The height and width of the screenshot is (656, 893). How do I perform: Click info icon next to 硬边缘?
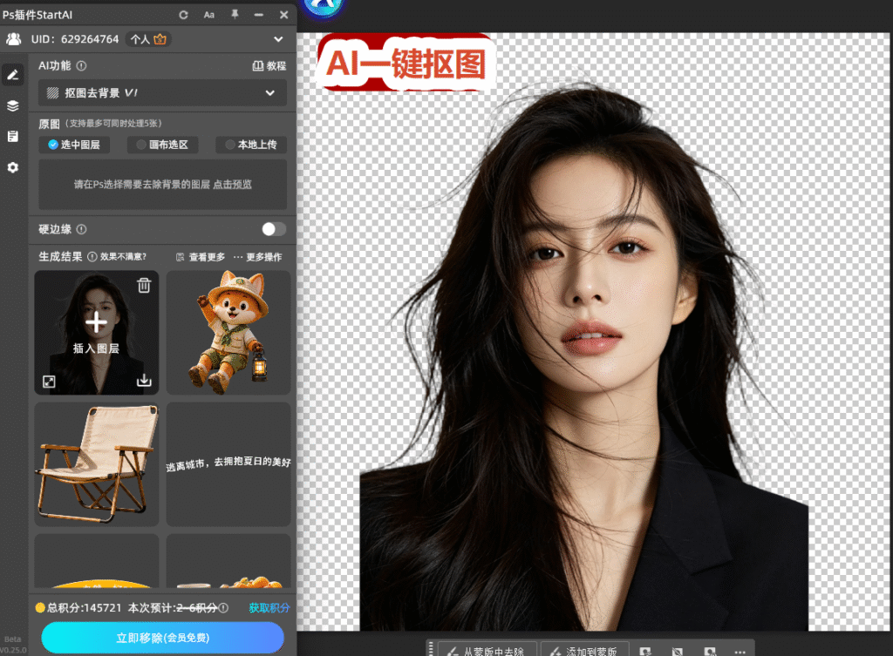click(81, 229)
